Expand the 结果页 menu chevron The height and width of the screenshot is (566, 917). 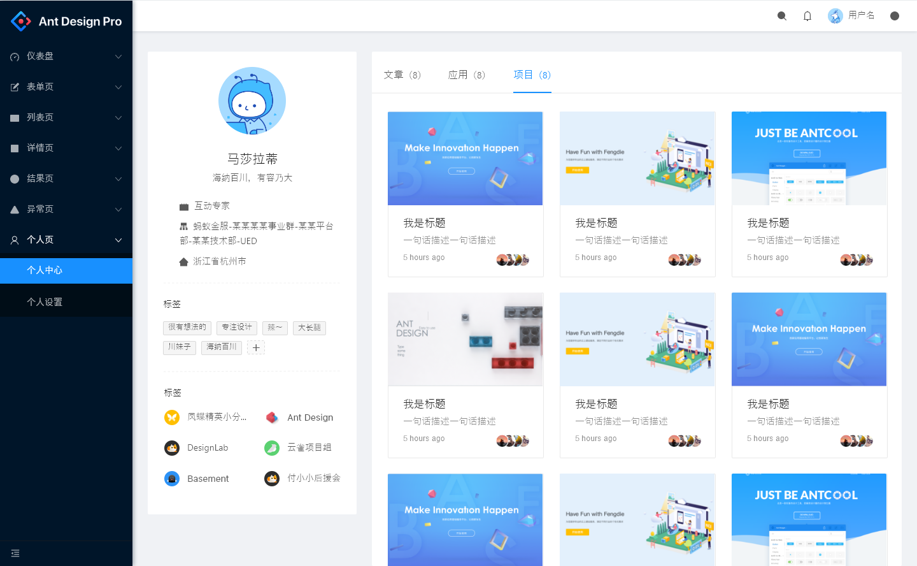pos(118,179)
